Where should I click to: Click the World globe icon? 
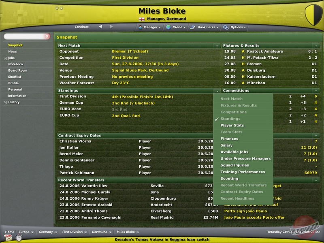(168, 27)
